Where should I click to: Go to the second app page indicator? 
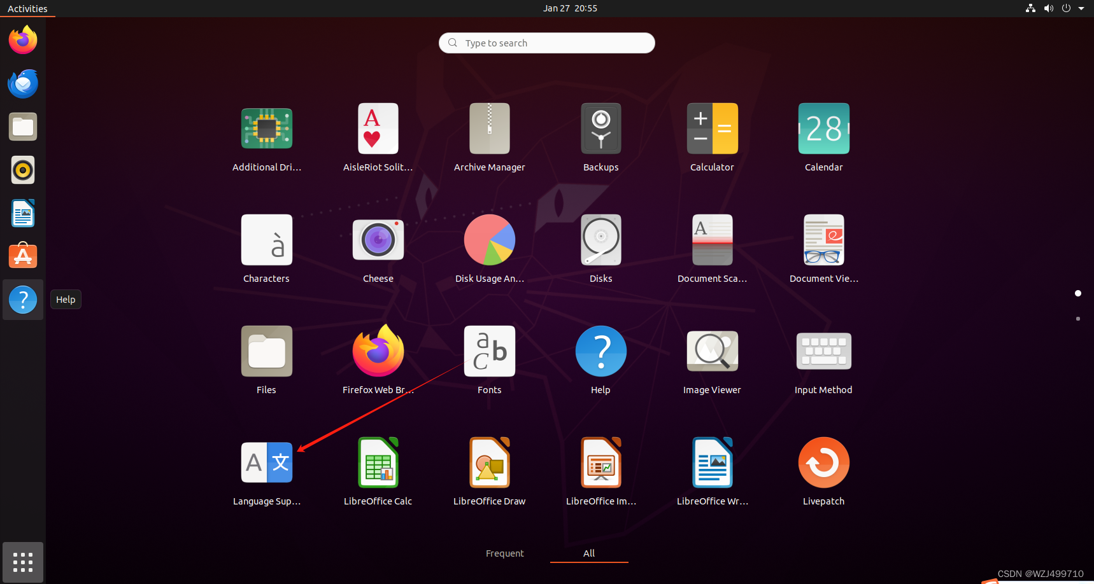pos(1078,319)
